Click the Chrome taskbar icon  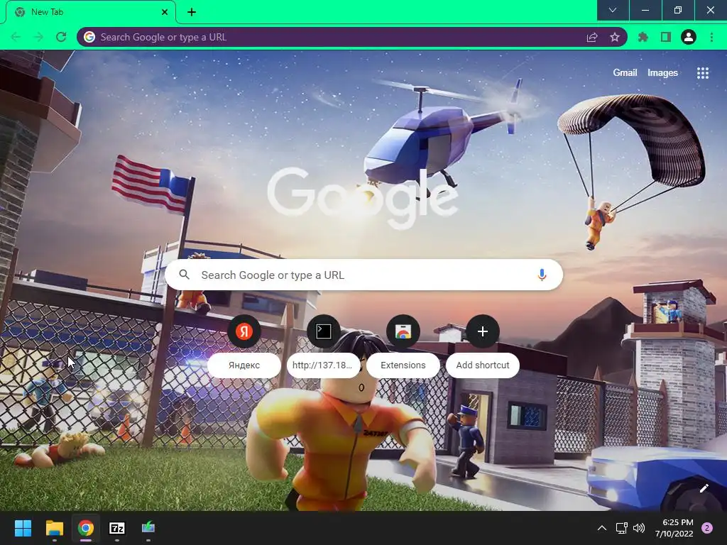86,528
